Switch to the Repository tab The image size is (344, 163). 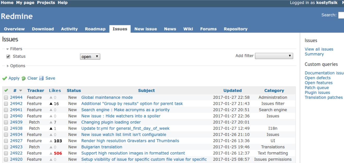(236, 29)
